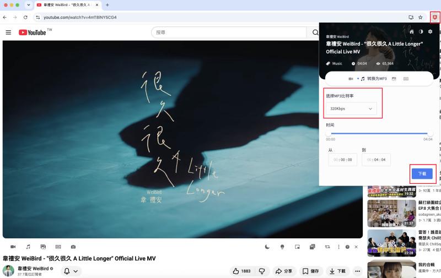Open the suggested video with 31:37 duration
Image resolution: width=441 pixels, height=278 pixels.
pyautogui.click(x=391, y=213)
